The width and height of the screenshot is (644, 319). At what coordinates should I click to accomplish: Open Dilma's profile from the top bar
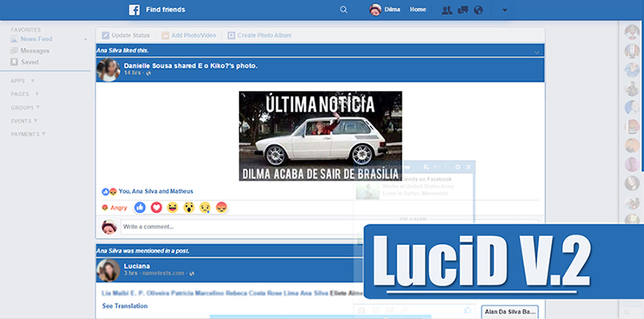click(x=385, y=10)
